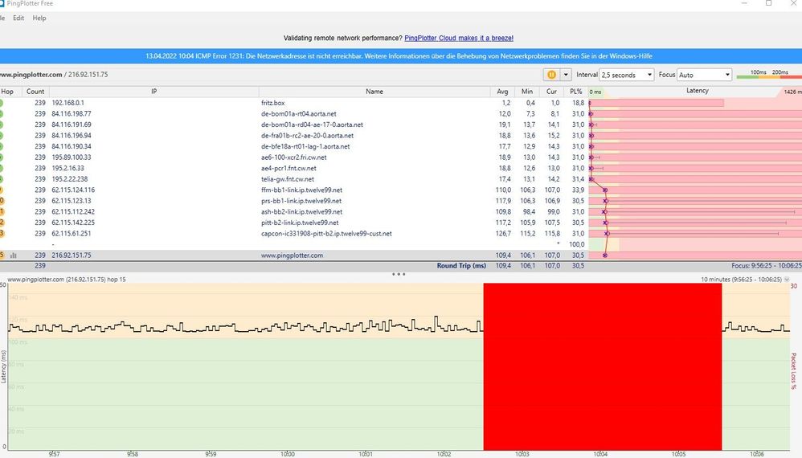Select the ae4-pcr1.fnt.cw.net hop

coord(401,168)
